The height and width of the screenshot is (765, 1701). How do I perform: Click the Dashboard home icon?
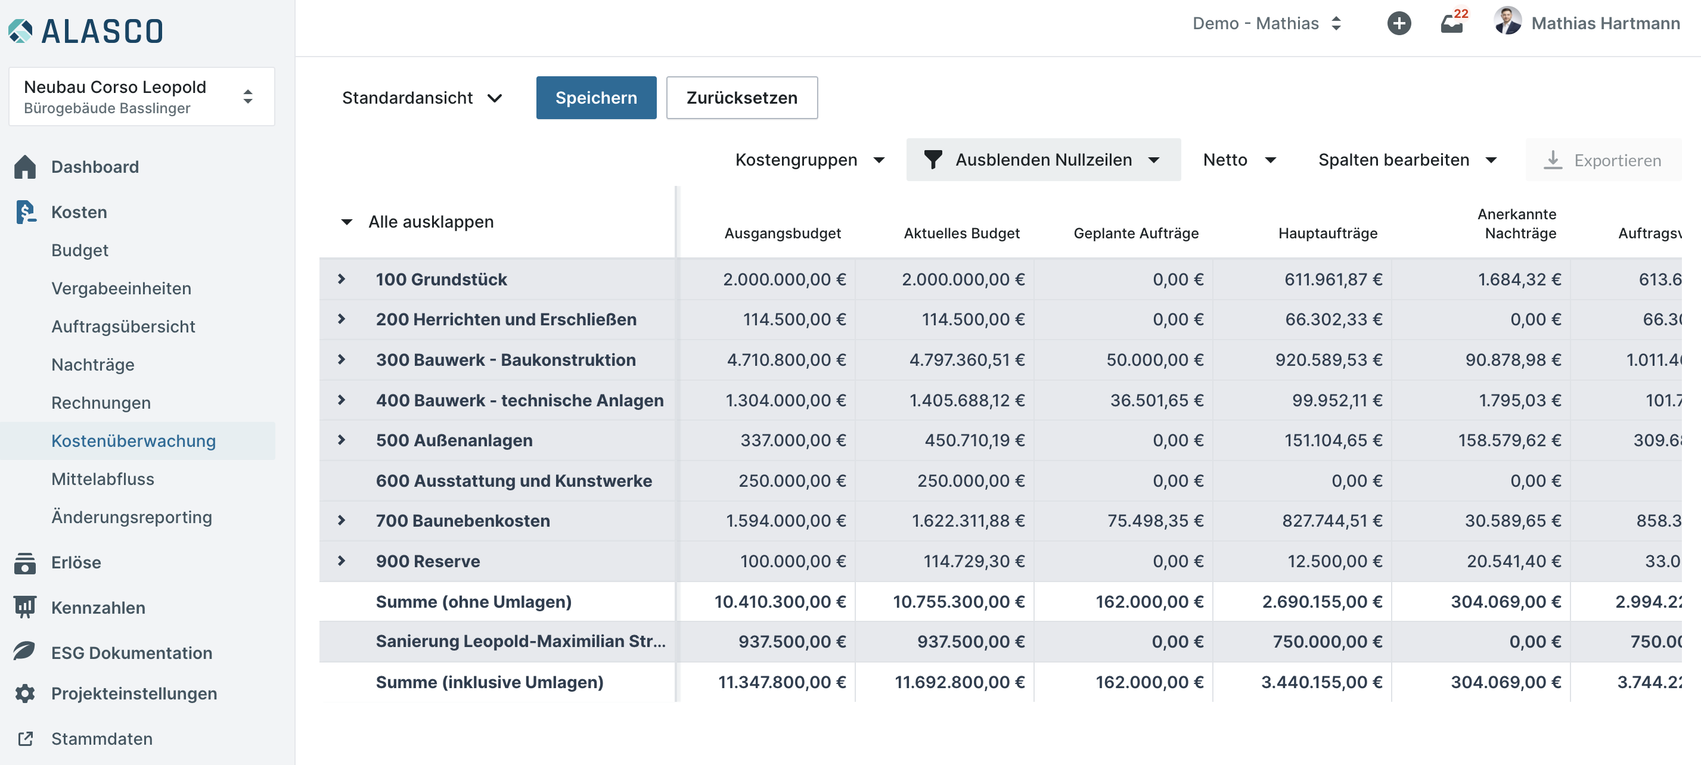[x=25, y=167]
